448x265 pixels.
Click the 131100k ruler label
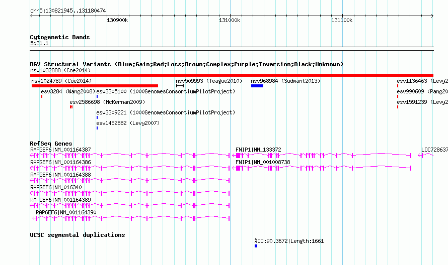pyautogui.click(x=342, y=20)
